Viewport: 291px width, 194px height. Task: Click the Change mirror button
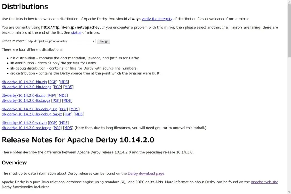point(103,41)
